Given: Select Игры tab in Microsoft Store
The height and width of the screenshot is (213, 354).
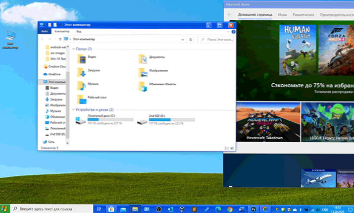Looking at the screenshot, I should pyautogui.click(x=282, y=15).
